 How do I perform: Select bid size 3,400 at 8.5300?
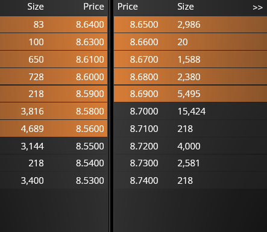tap(33, 181)
